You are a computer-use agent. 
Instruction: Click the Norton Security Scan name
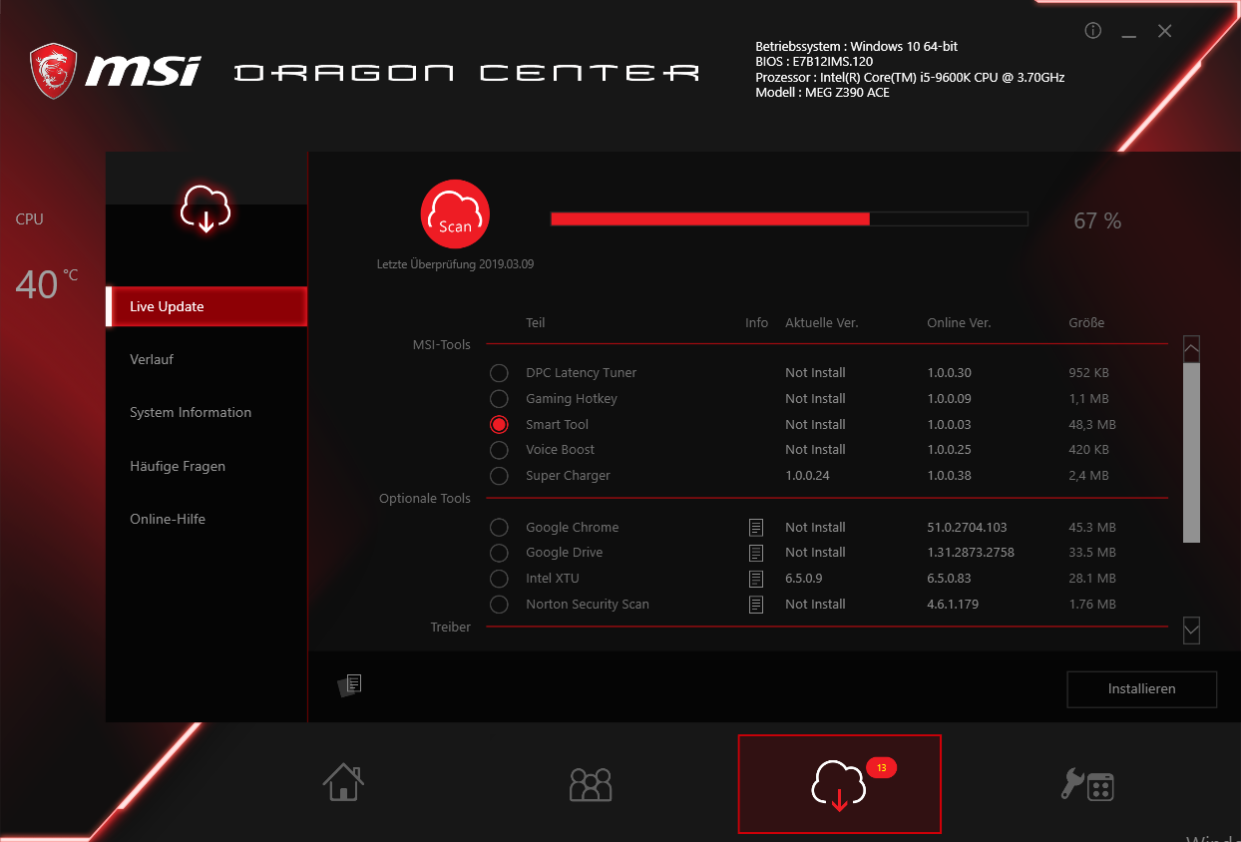click(x=588, y=605)
